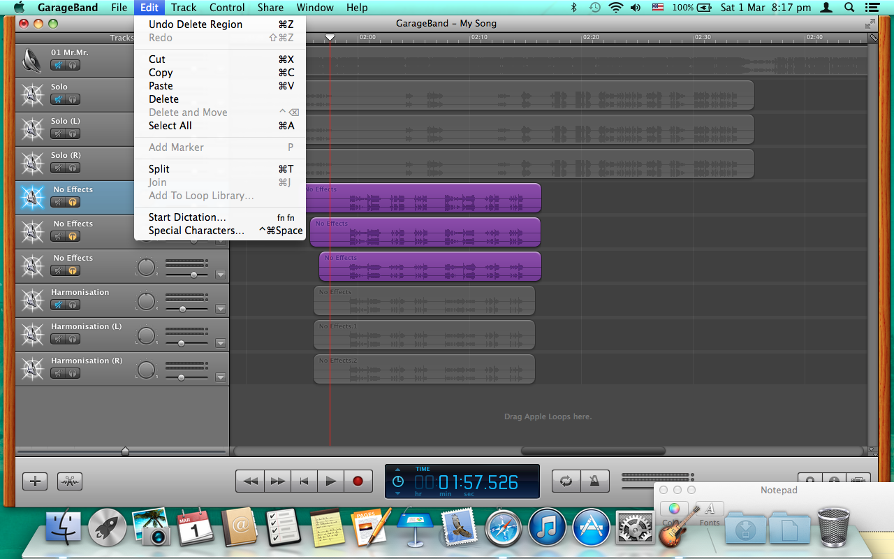Open the Track menu in the menu bar
The width and height of the screenshot is (894, 559).
184,8
